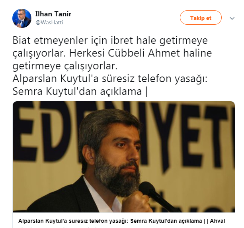Select the tweet line starting 'Biat etmeyenler'
Viewport: 244px width, 228px height.
click(x=110, y=40)
